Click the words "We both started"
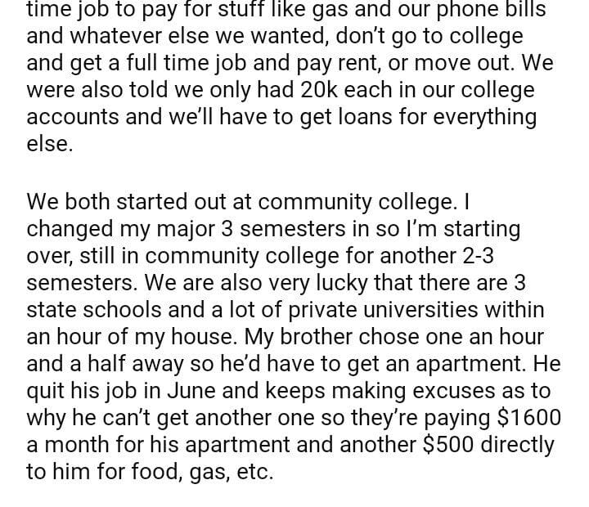 [112, 202]
